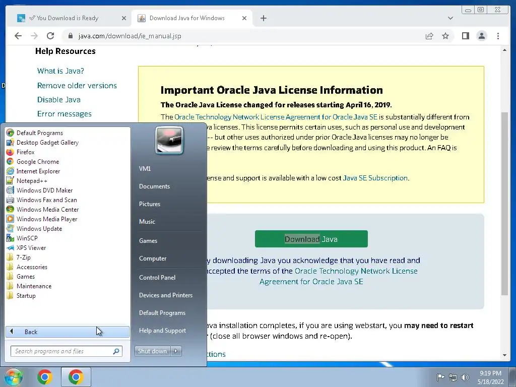Start Firefox from the Start menu
The image size is (516, 387).
(25, 152)
